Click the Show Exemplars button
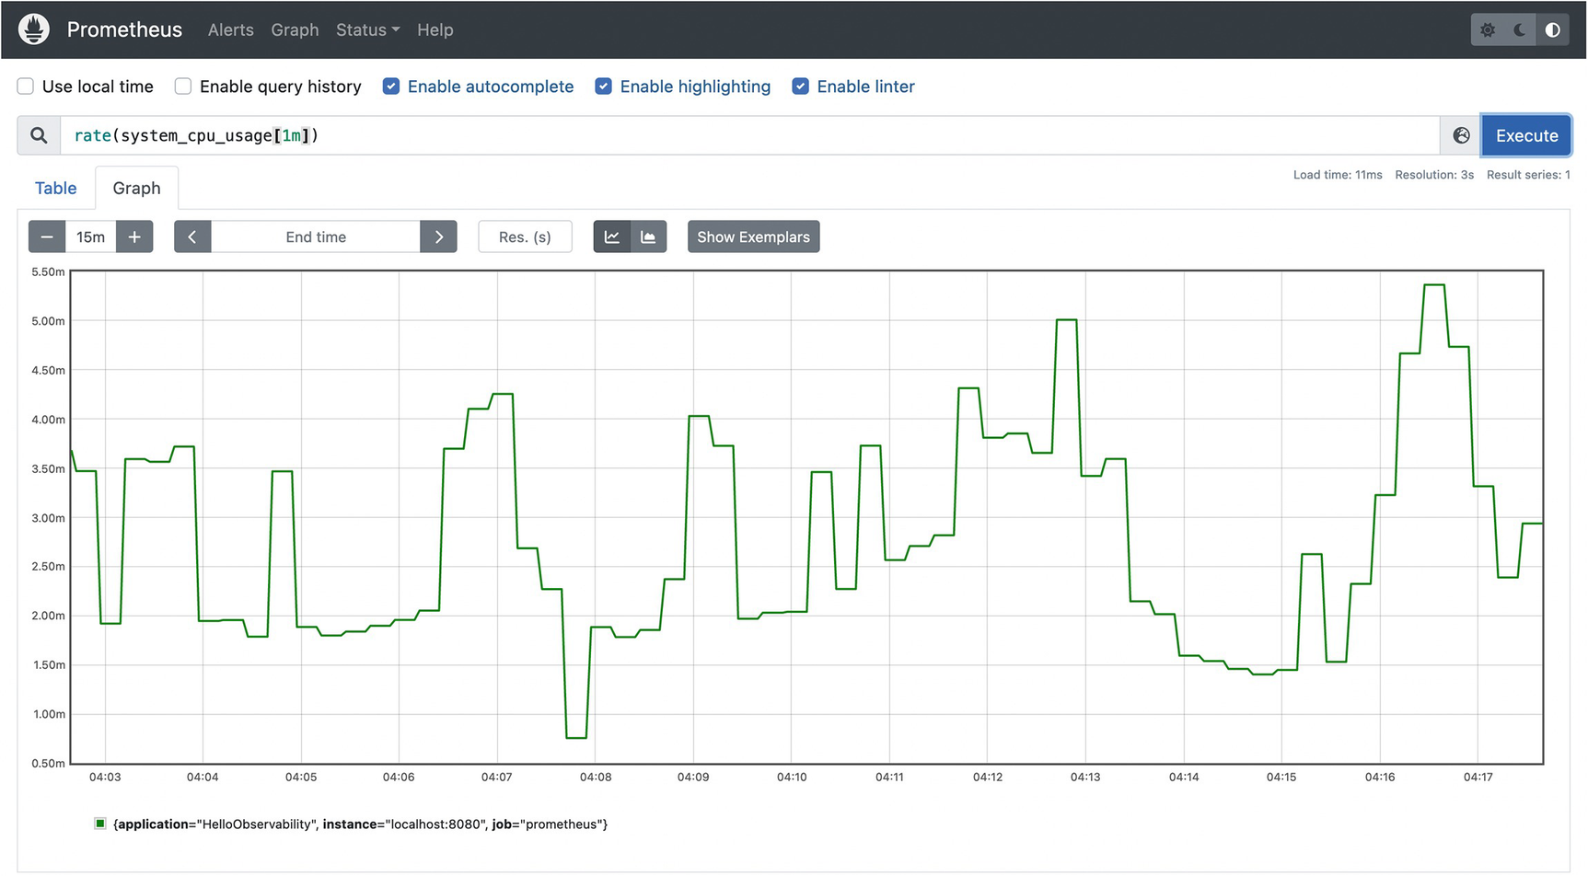 pyautogui.click(x=753, y=236)
